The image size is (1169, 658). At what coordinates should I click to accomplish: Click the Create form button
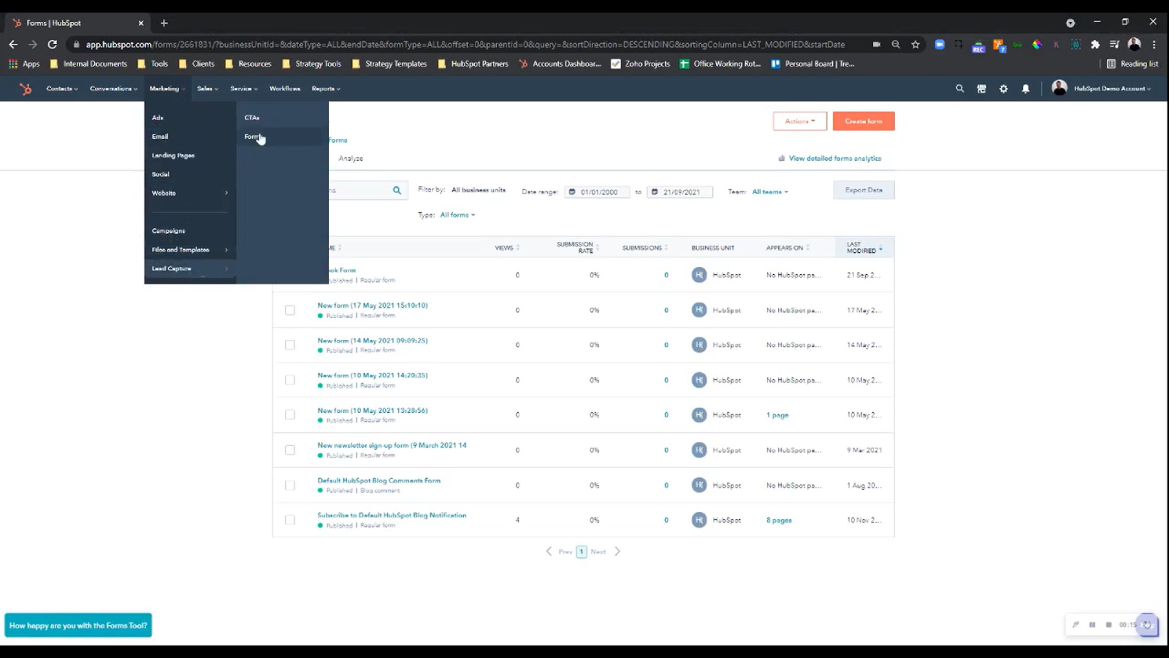point(863,121)
